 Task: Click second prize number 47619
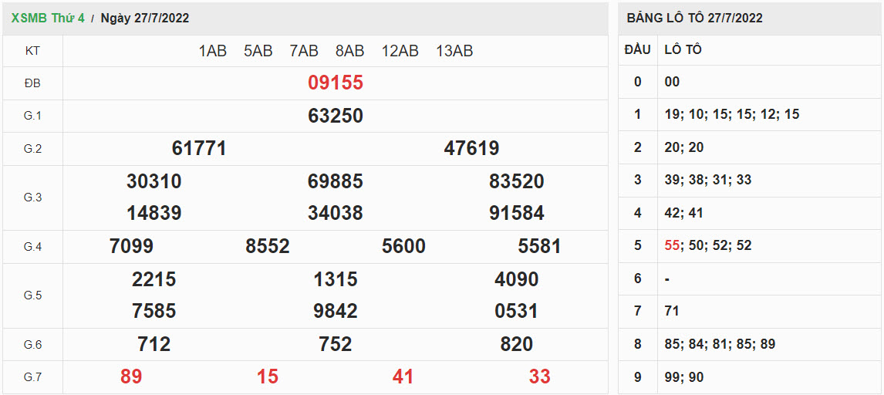pos(471,148)
